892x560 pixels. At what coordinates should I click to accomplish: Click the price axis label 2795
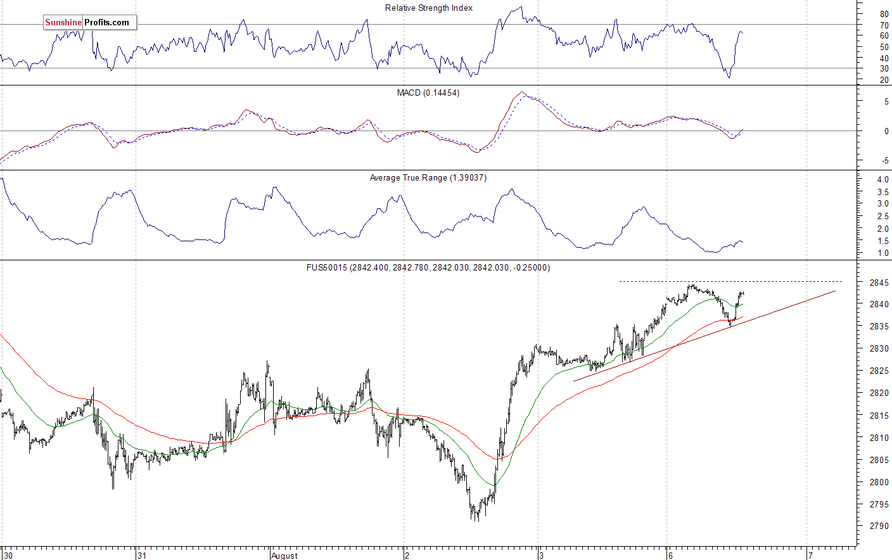[878, 505]
